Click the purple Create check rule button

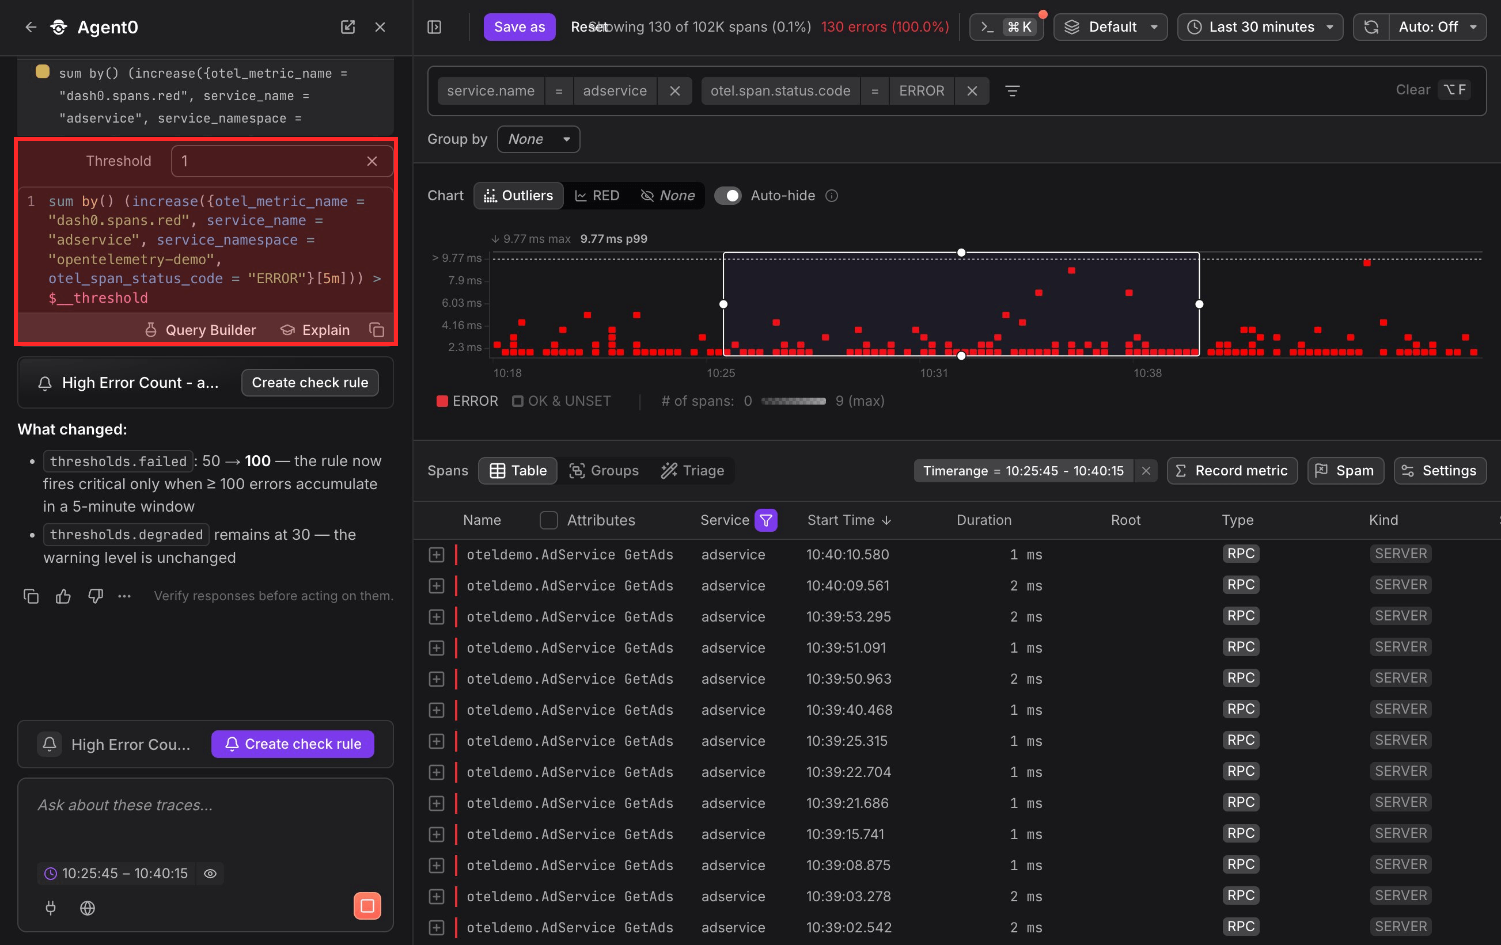pos(293,744)
